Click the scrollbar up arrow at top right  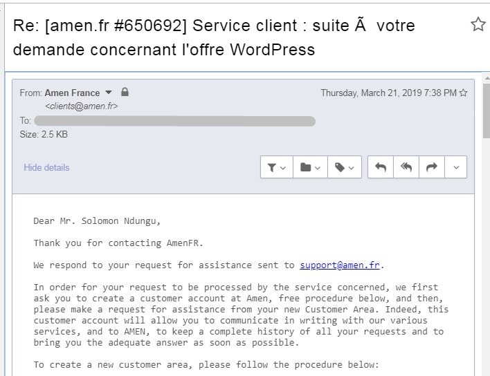point(487,77)
